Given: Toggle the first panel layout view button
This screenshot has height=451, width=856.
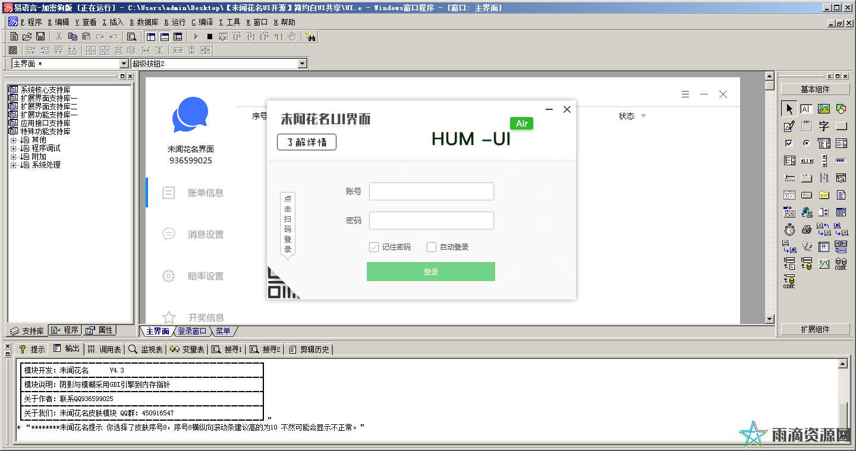Looking at the screenshot, I should (151, 36).
